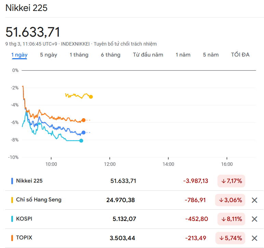Open the 6 tháng chart range
Viewport: 264px width, 248px height.
(110, 55)
